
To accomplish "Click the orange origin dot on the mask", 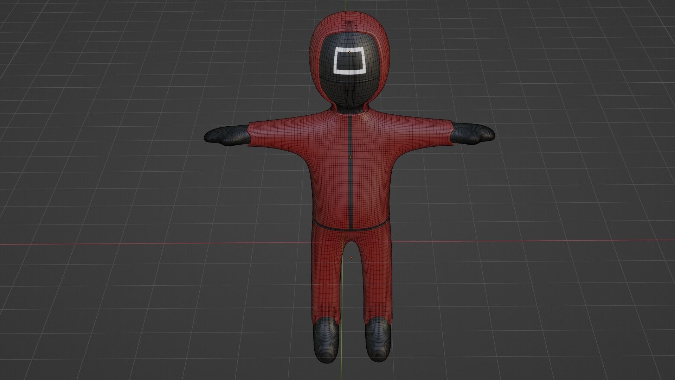I will pos(349,52).
